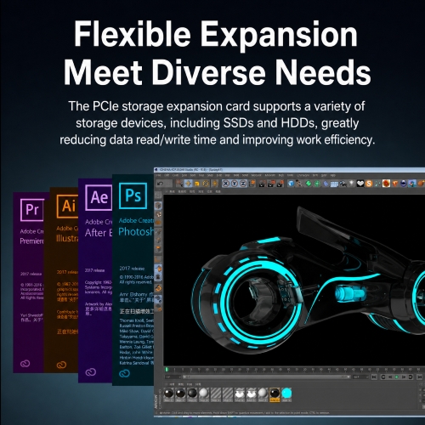Viewport: 425px width, 425px height.
Task: Click the Photoshop Ps logo on splash
Action: coord(133,195)
